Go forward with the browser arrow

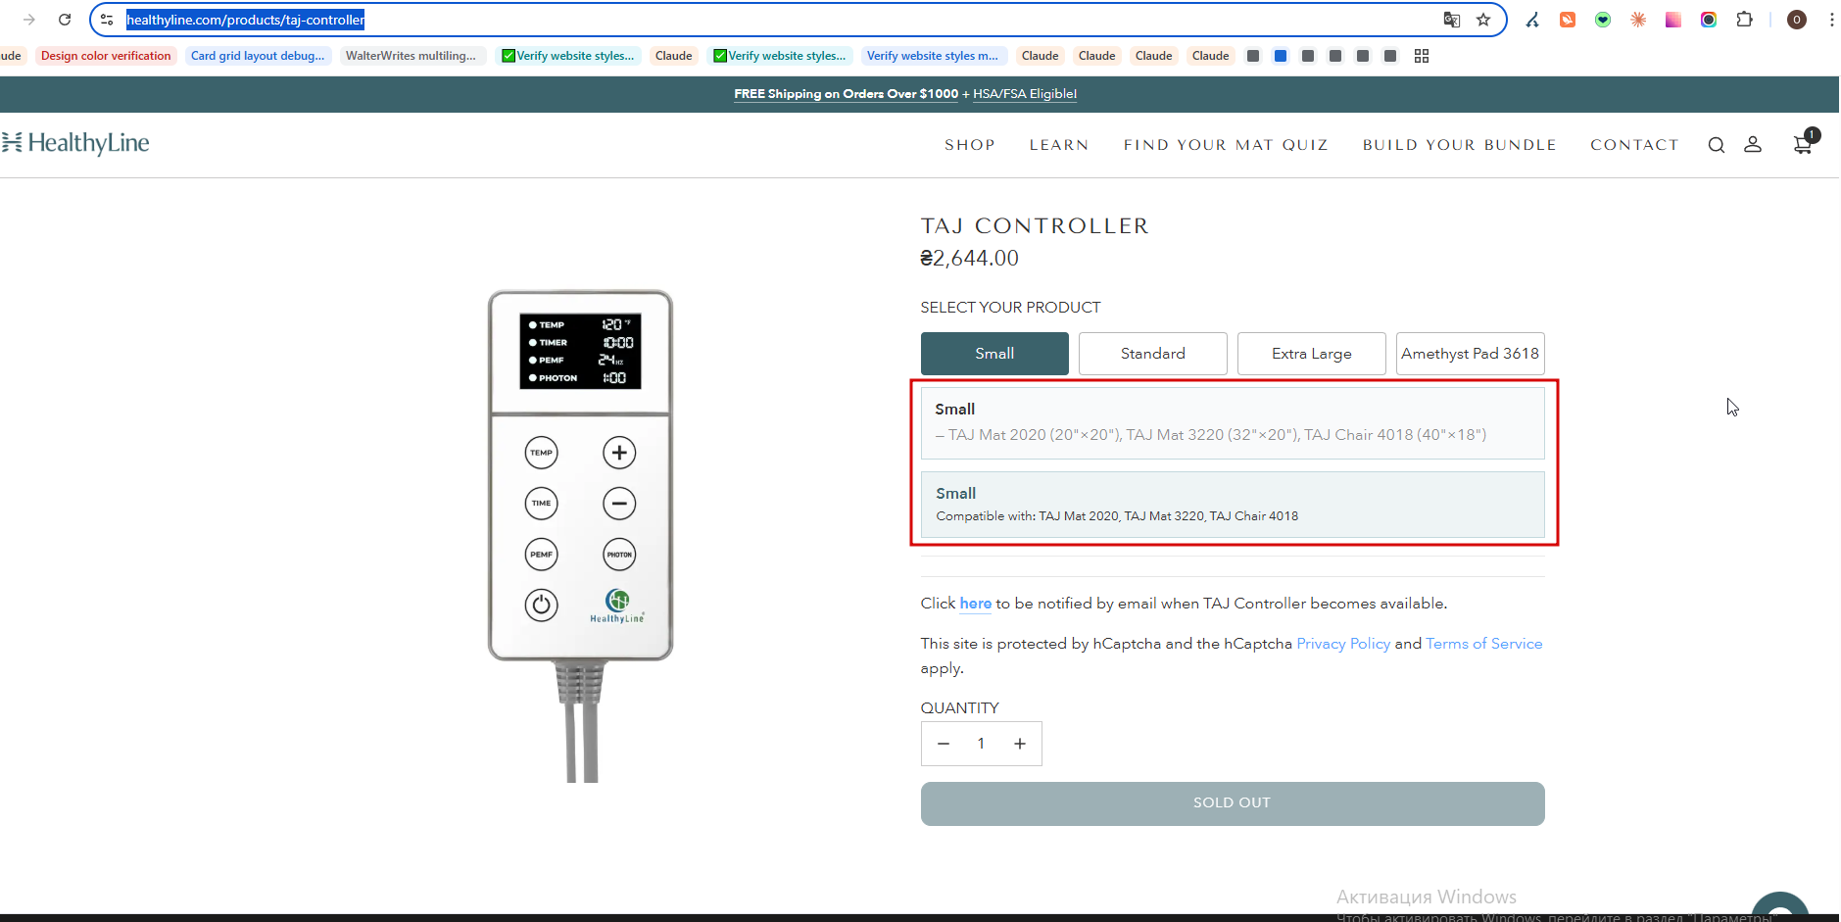[x=29, y=20]
